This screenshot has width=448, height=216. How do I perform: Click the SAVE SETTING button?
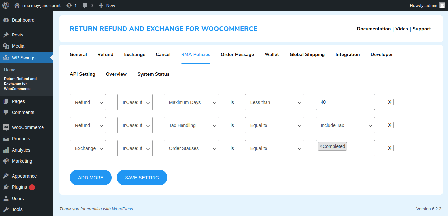click(142, 178)
